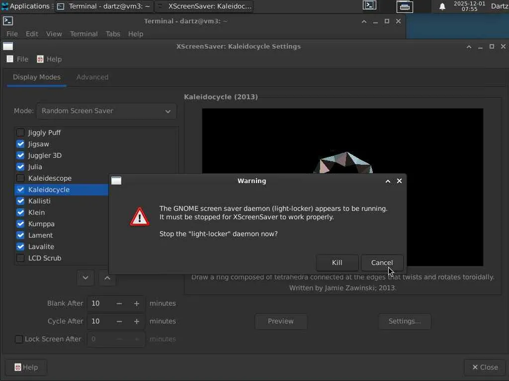509x381 pixels.
Task: Click the Kaleidocycle preview image
Action: (342, 187)
